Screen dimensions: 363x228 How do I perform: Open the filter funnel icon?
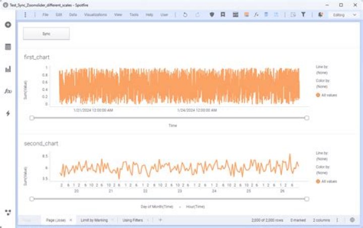click(304, 15)
